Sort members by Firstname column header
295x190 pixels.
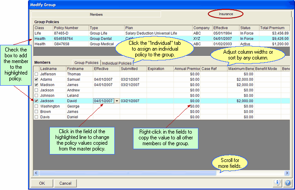(80, 69)
